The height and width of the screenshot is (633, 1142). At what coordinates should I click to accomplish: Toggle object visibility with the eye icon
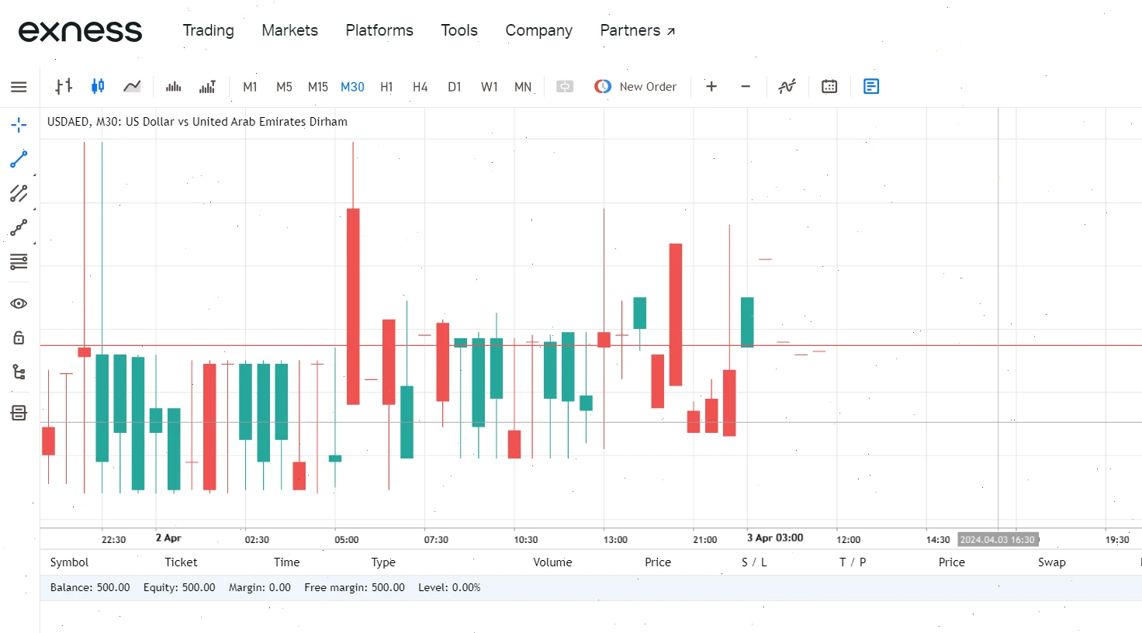point(19,303)
